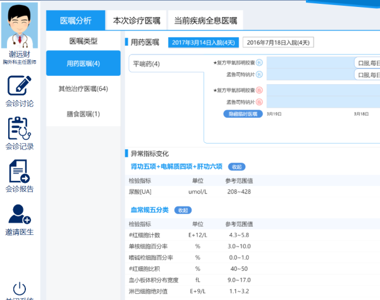This screenshot has height=300, width=380.
Task: Click blue 长 badge beside first 复方甲氧那明胶囊
Action: (259, 63)
